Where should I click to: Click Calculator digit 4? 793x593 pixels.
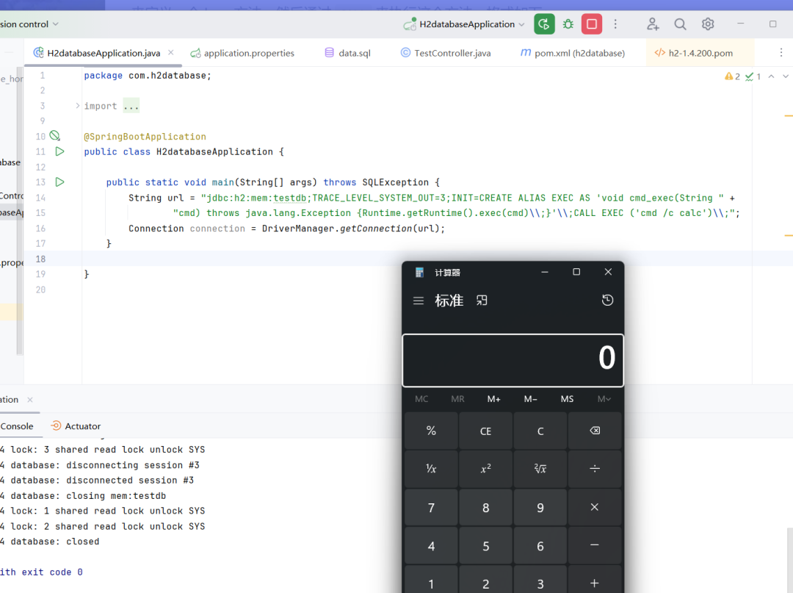click(x=431, y=546)
